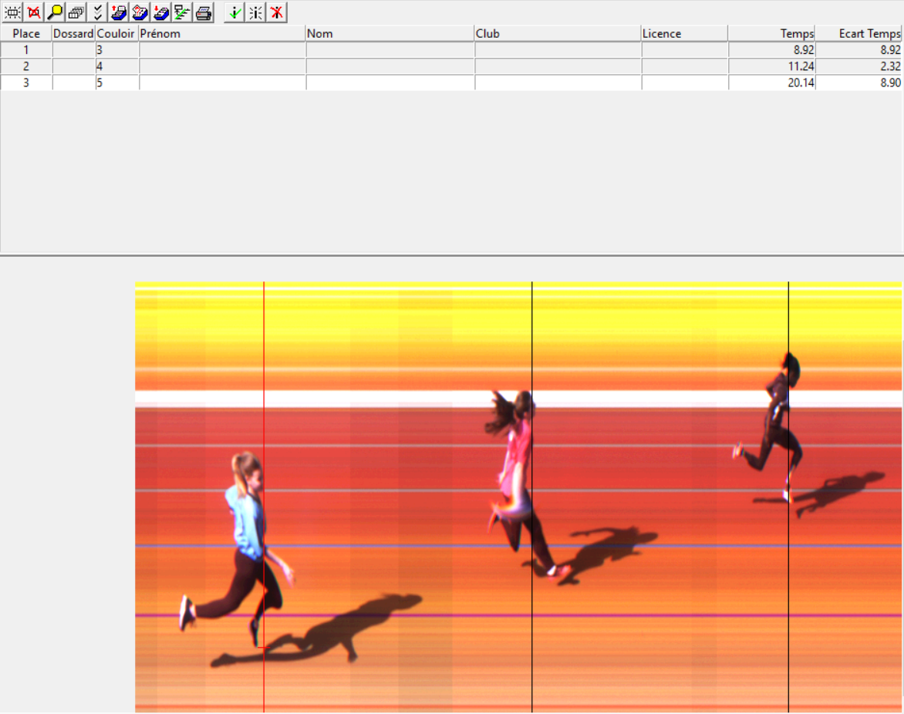Click the athlete icon surrounded by rays

[256, 12]
